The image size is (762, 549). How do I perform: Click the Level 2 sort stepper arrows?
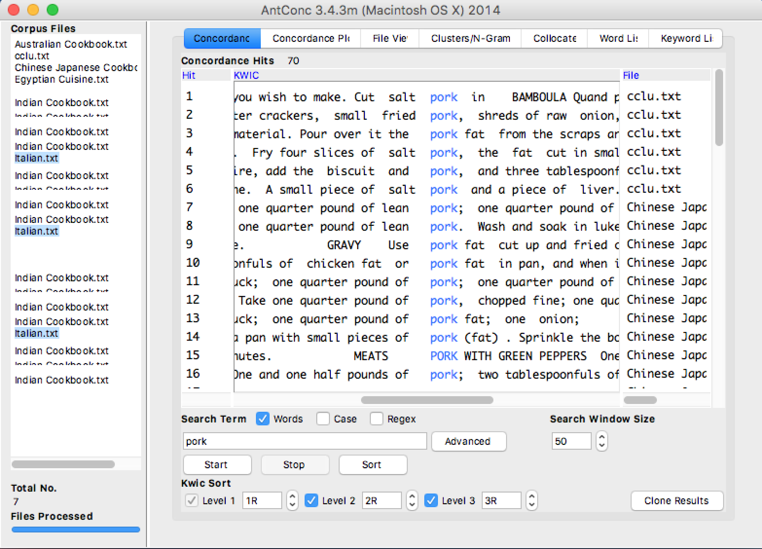coord(412,500)
